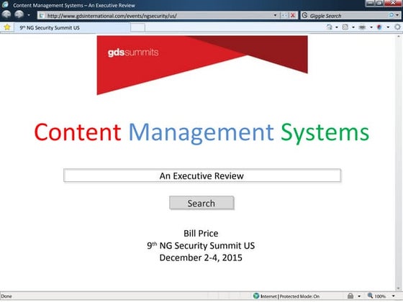Go to the Home page icon

point(330,27)
